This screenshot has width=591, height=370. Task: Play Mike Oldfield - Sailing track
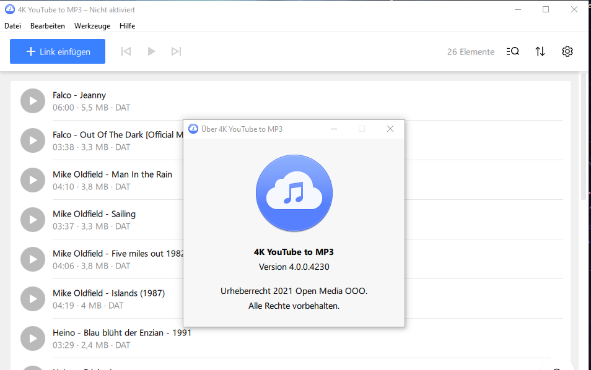click(x=33, y=220)
